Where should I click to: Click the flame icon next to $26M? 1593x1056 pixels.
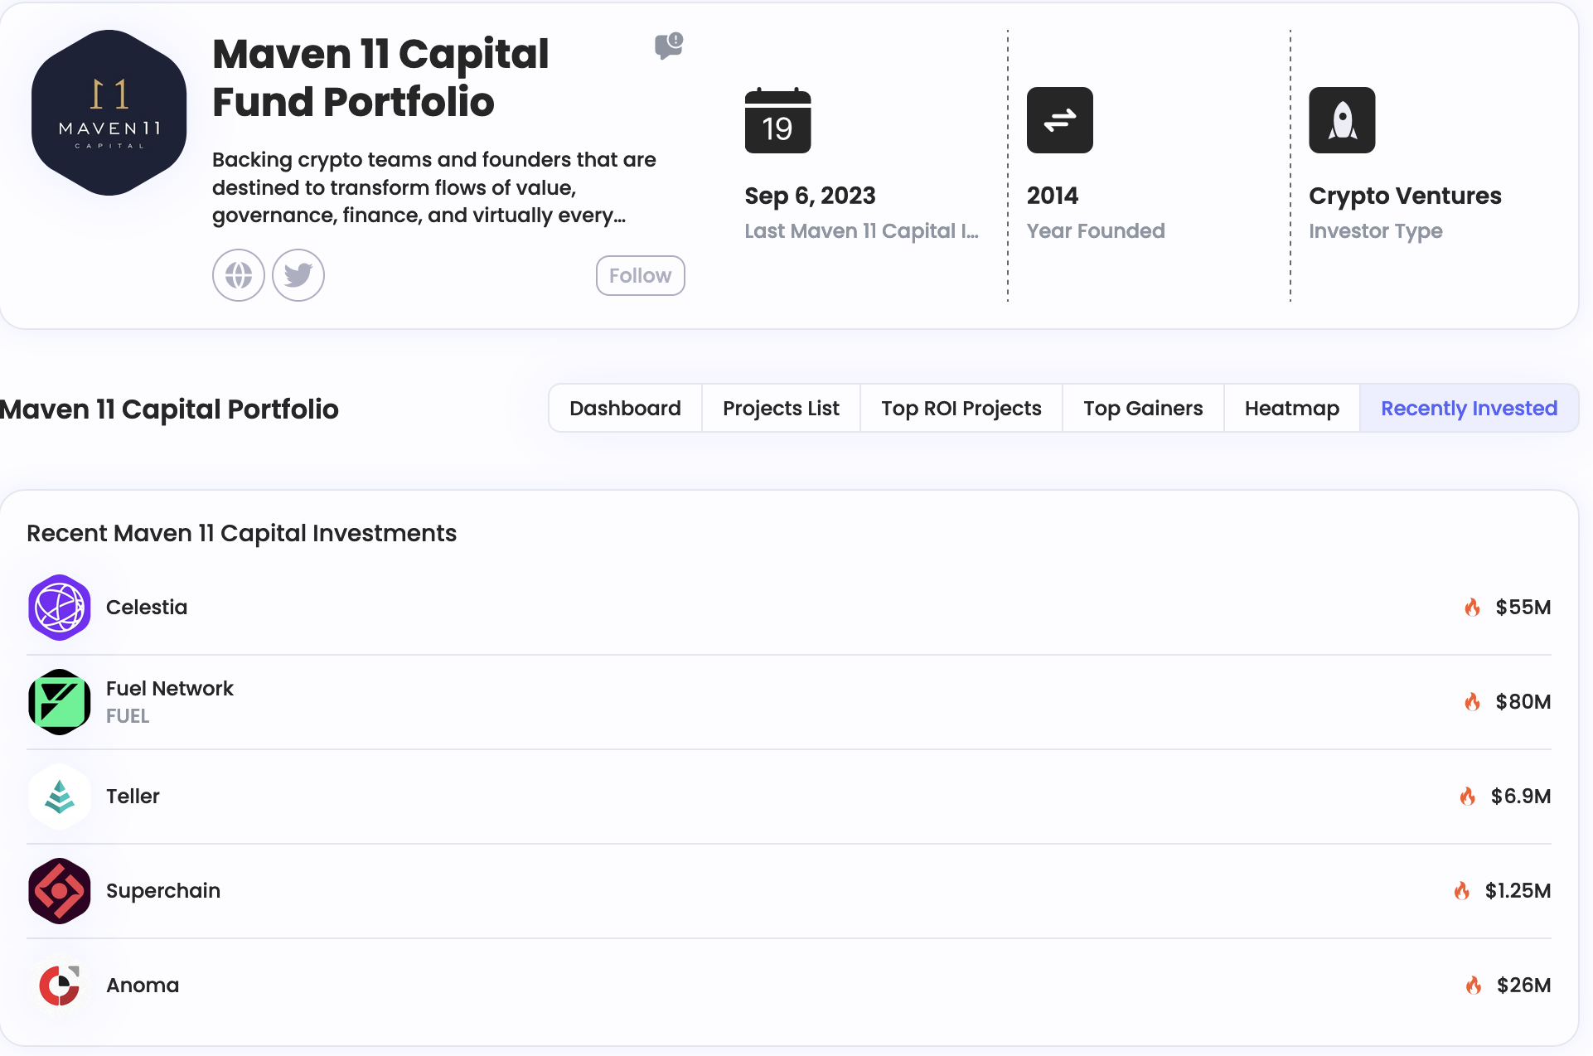pos(1473,986)
